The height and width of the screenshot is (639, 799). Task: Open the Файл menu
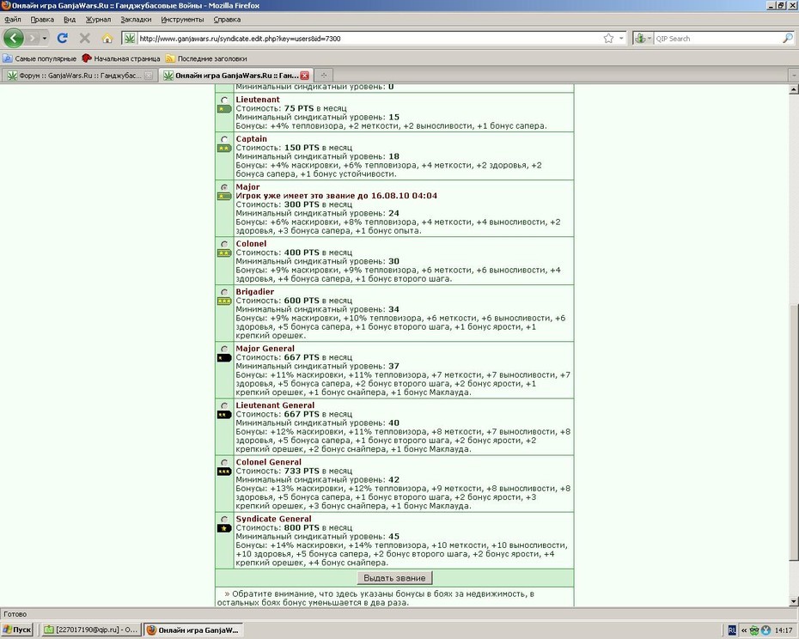[x=13, y=20]
